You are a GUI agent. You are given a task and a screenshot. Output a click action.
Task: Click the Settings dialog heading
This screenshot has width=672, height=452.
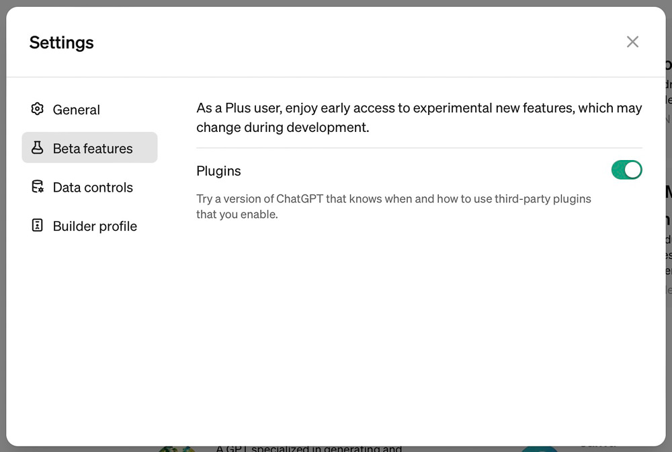click(x=61, y=42)
